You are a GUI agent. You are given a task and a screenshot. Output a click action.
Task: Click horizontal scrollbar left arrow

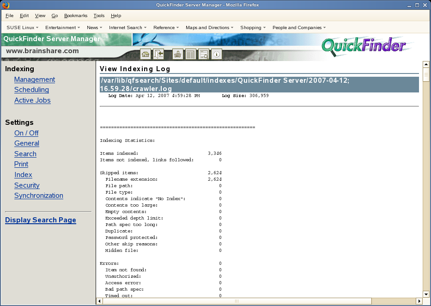[99, 301]
